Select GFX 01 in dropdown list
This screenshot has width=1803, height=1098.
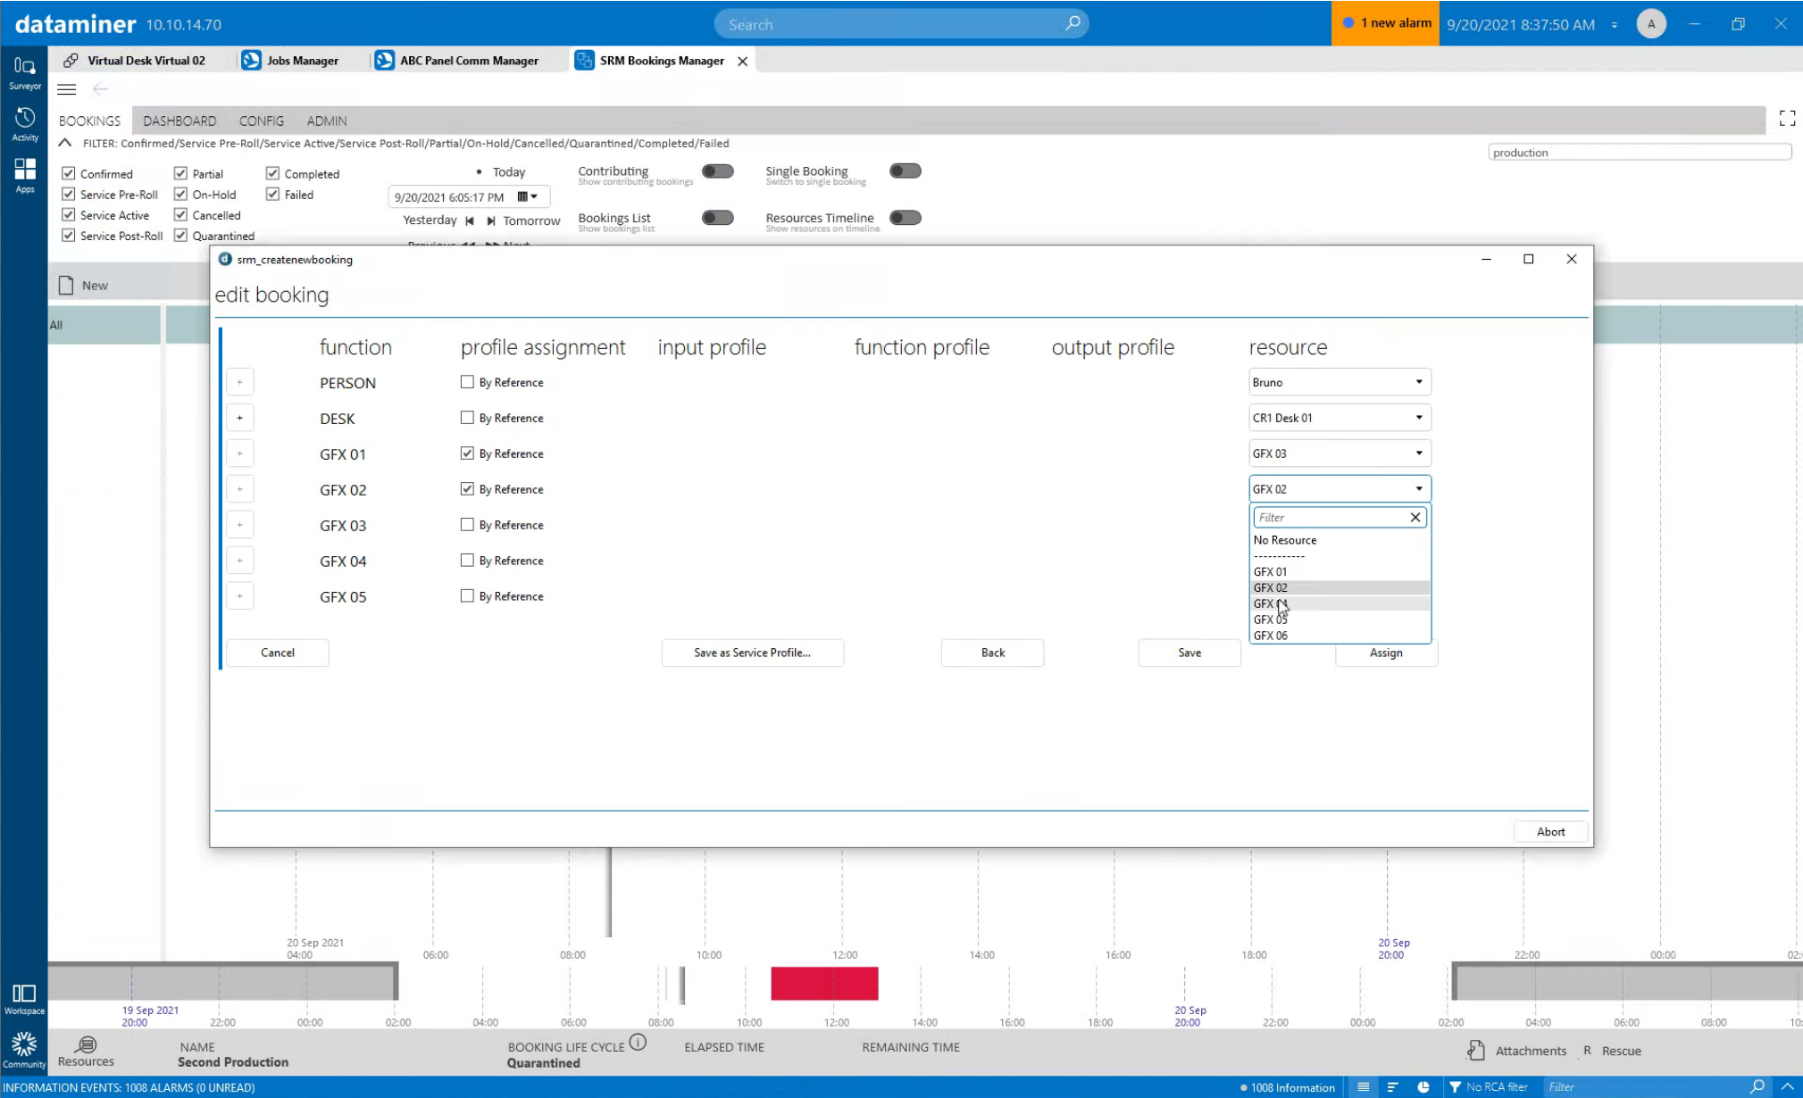click(1340, 572)
